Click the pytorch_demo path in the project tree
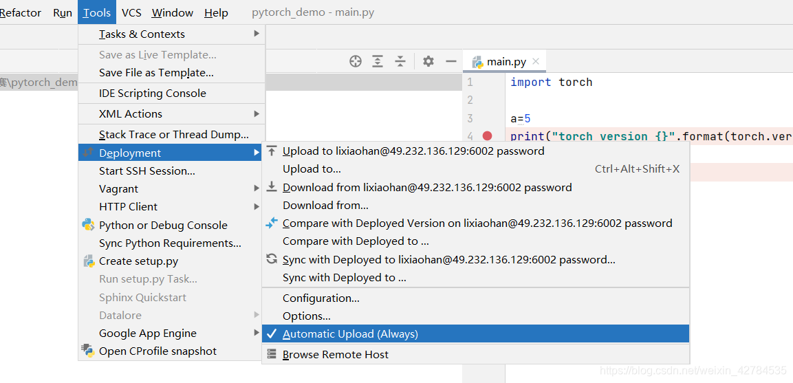This screenshot has width=793, height=383. point(39,83)
